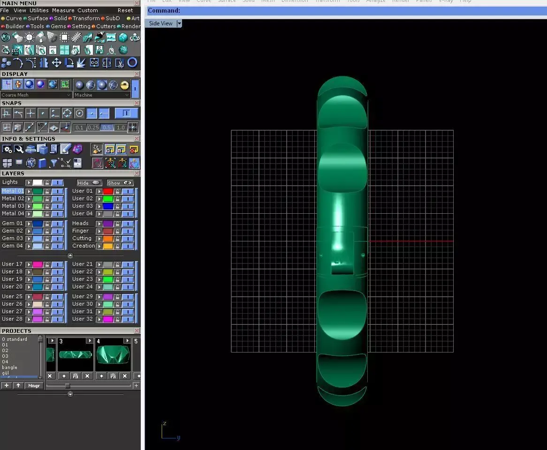
Task: Click the blue book icon in Info & Settings
Action: [42, 163]
